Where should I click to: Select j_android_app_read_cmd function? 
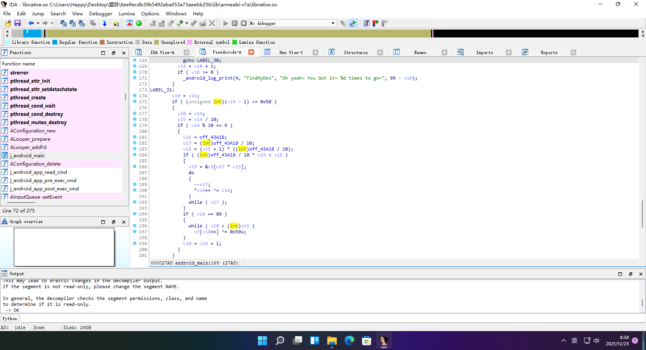[62, 172]
